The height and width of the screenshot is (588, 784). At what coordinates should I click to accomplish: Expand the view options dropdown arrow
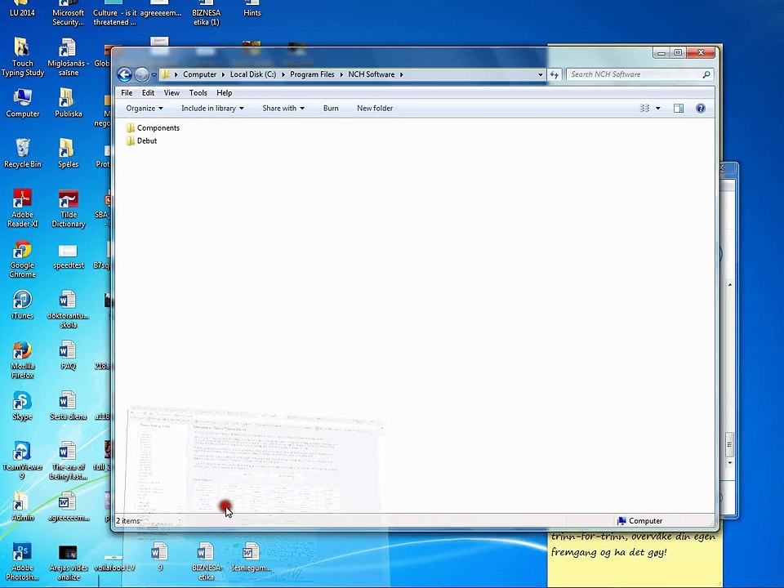(x=657, y=108)
